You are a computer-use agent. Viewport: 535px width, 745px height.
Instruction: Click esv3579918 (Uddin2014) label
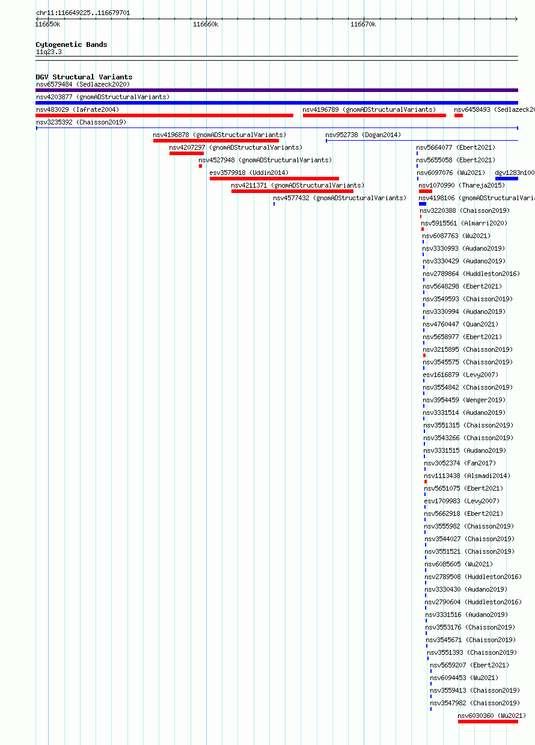[249, 173]
